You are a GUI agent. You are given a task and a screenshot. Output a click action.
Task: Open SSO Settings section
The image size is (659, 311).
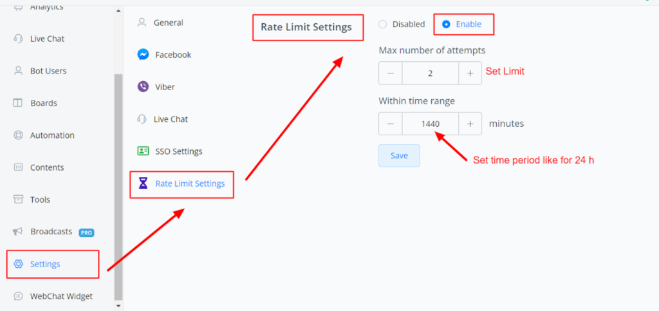(178, 151)
